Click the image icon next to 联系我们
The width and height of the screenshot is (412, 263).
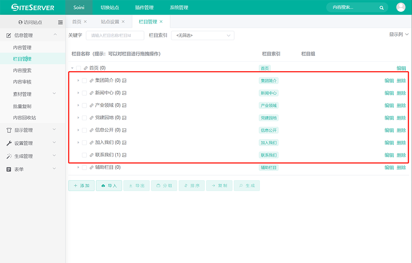pos(124,155)
